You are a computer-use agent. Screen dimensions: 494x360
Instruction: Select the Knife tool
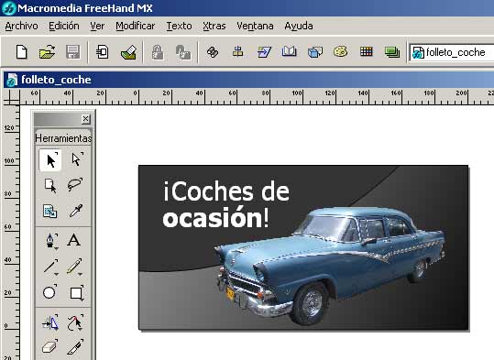(x=75, y=346)
